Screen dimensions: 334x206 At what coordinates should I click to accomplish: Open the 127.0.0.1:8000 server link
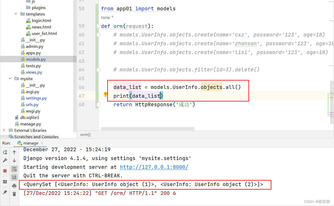(x=154, y=167)
